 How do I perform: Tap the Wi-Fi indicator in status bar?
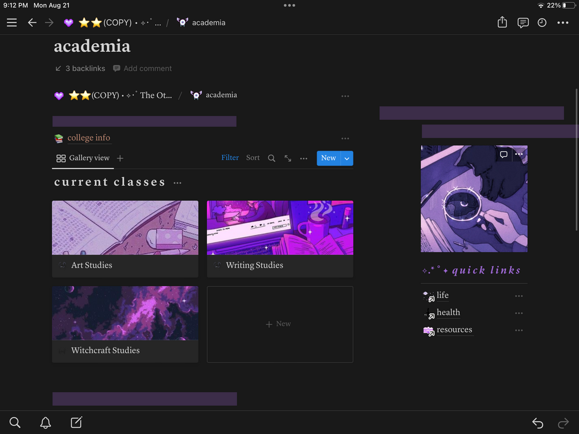[x=540, y=5]
